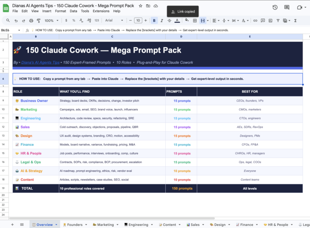Undo the last action
Screen dimensions: 310x228
[16, 21]
